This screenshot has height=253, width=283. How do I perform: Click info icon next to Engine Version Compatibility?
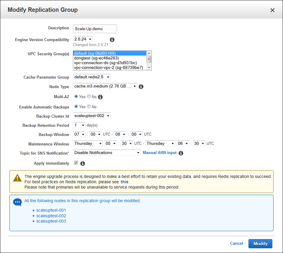coord(112,40)
